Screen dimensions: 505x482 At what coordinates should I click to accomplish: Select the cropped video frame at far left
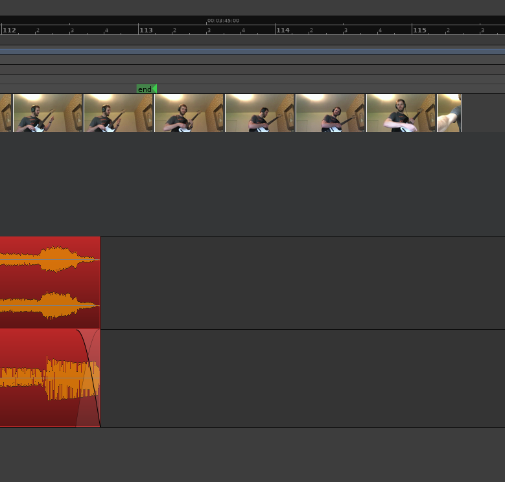(x=5, y=113)
